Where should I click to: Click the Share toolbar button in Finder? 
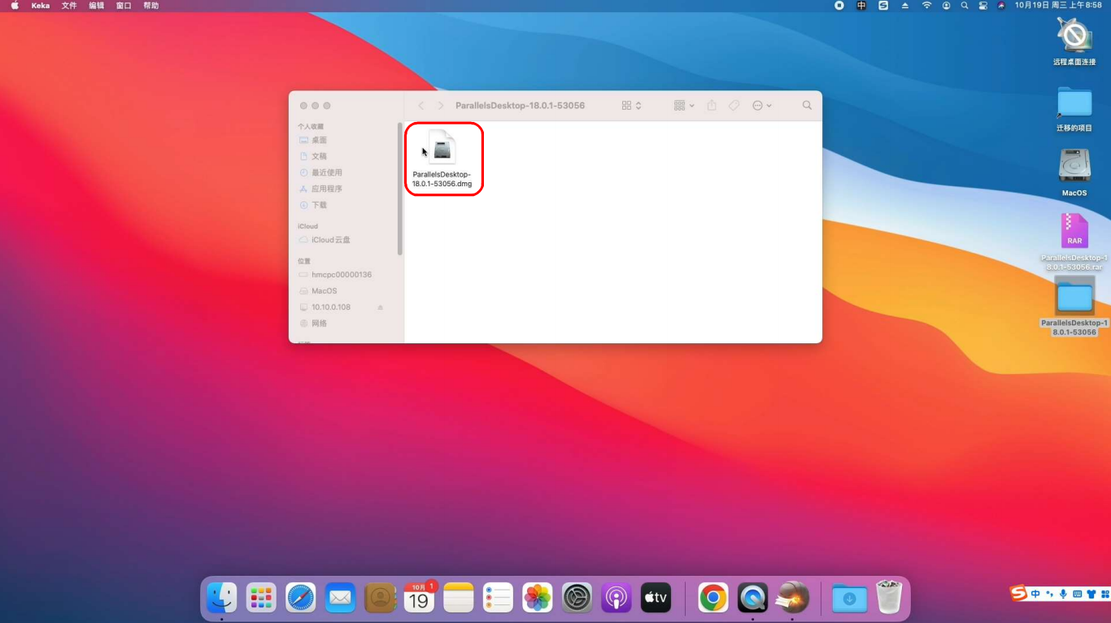tap(712, 106)
